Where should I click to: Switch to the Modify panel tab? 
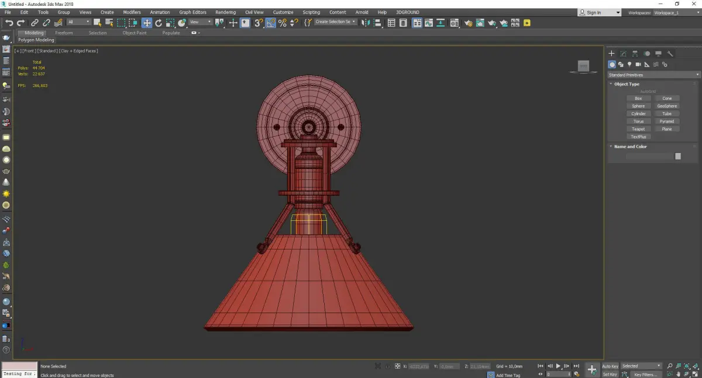pyautogui.click(x=623, y=53)
